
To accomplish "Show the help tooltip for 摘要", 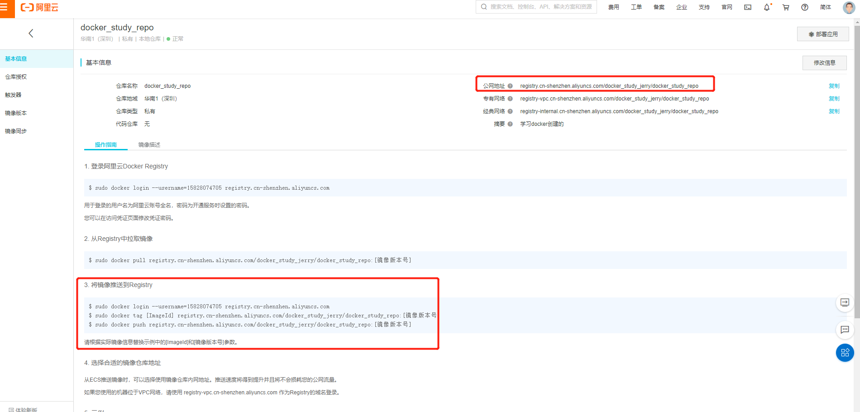I will pos(510,124).
